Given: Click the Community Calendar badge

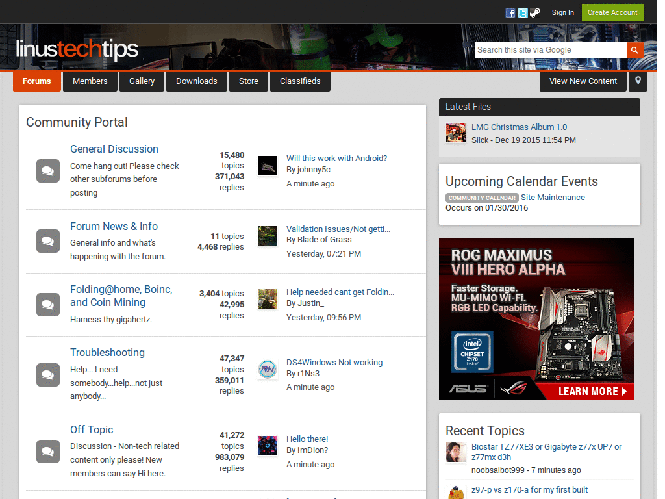Looking at the screenshot, I should point(482,198).
